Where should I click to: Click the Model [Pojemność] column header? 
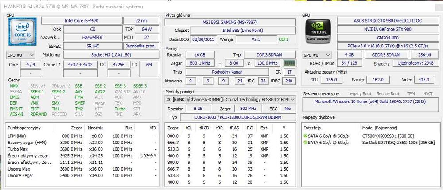pyautogui.click(x=380, y=128)
